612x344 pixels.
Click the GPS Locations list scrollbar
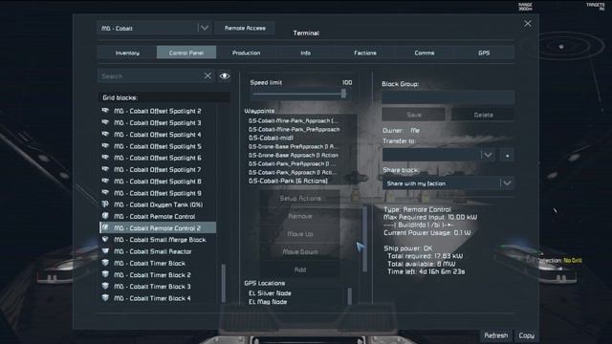[x=349, y=296]
